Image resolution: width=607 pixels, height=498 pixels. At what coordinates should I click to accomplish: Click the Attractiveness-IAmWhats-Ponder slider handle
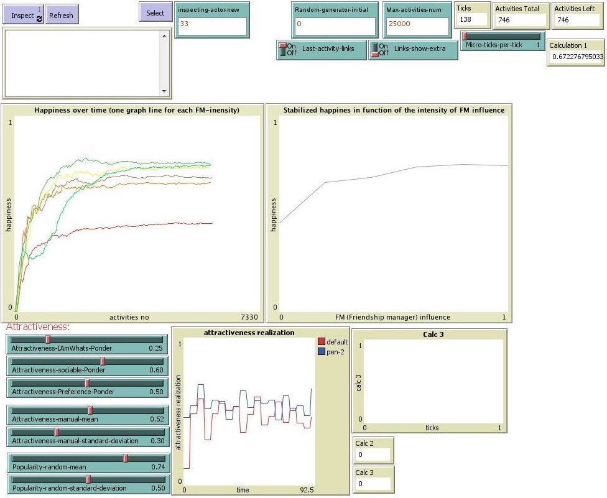(x=48, y=339)
